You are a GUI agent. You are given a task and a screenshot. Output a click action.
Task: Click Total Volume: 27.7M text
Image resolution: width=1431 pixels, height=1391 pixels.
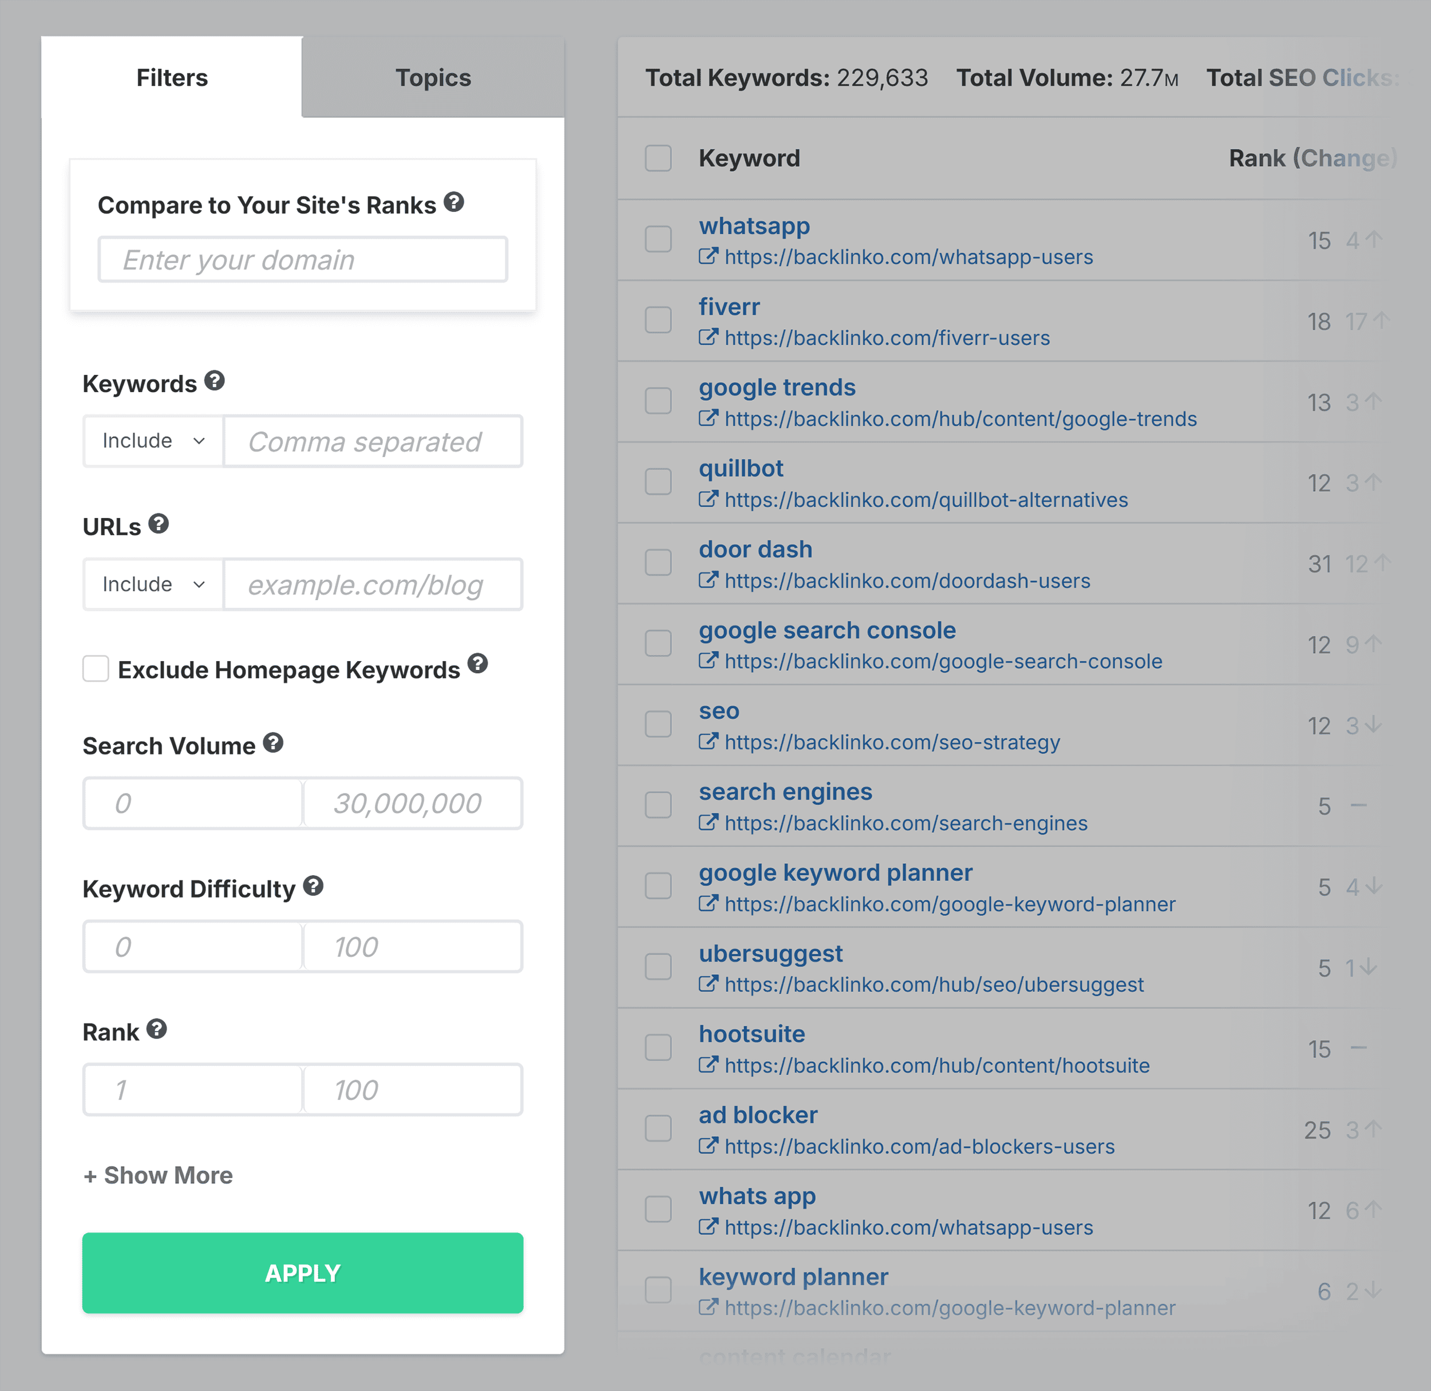click(x=1067, y=77)
